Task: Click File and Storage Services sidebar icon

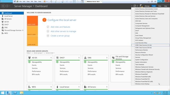Action: [3, 30]
